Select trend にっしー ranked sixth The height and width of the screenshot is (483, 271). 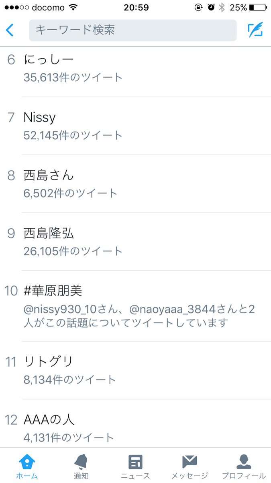point(48,59)
